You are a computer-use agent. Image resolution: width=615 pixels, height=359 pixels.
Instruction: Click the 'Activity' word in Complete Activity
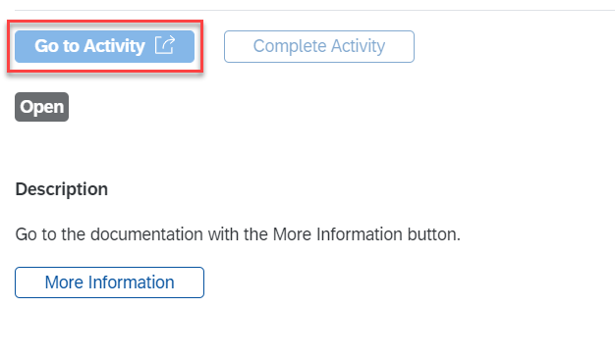point(359,46)
